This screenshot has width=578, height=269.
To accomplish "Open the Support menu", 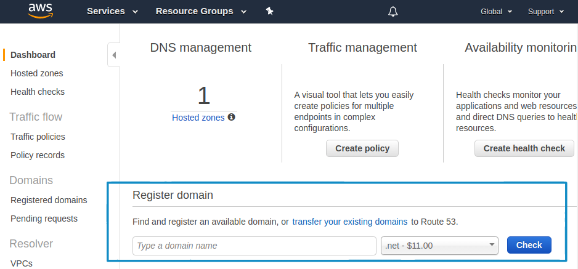I will point(546,12).
